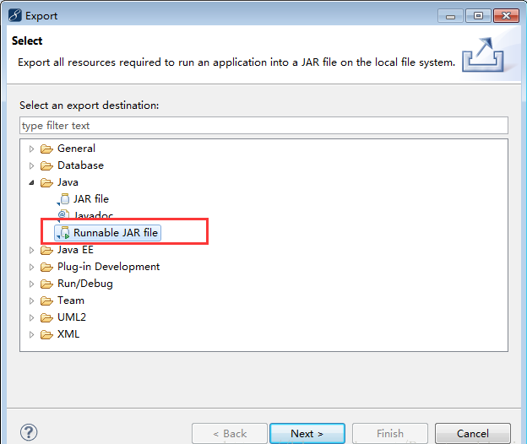Expand the General folder node
The width and height of the screenshot is (527, 444).
[31, 149]
